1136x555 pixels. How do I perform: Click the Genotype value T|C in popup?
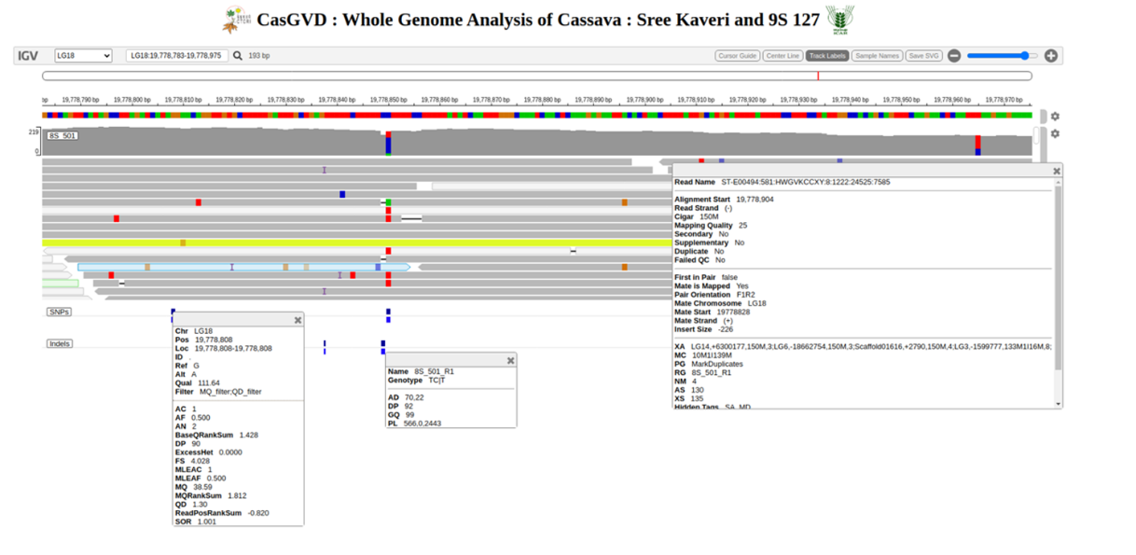[x=436, y=381]
